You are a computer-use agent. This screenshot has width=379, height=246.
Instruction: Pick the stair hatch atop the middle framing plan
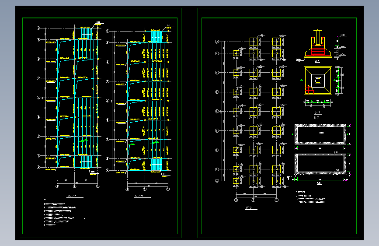[156, 37]
